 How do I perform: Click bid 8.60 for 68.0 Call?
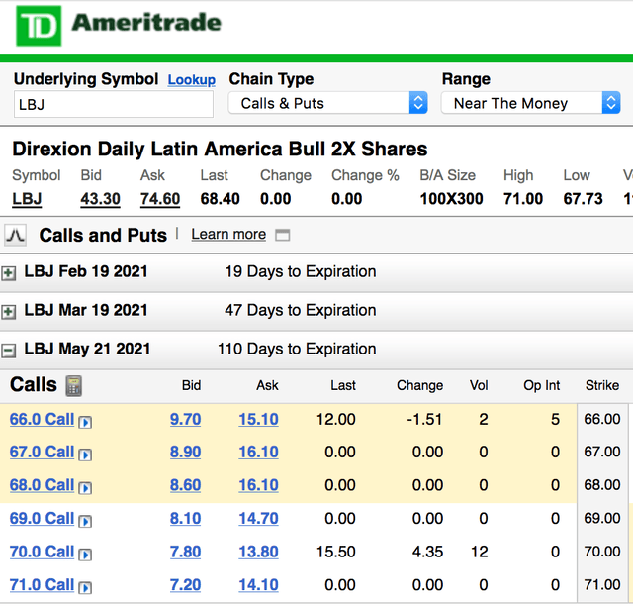pos(185,485)
